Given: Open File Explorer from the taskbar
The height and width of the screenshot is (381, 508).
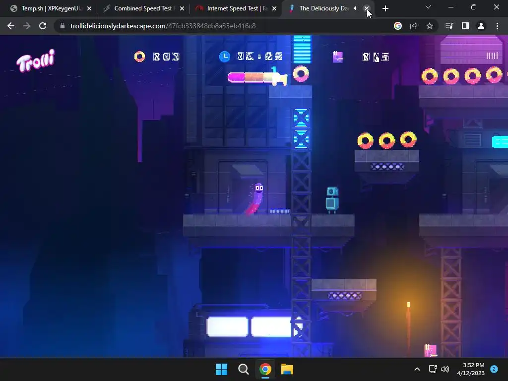Looking at the screenshot, I should click(287, 369).
